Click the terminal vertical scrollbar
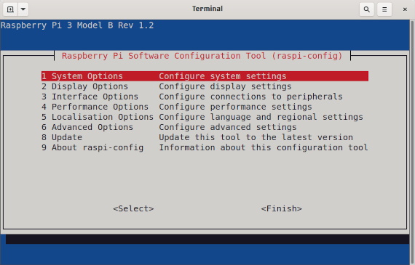This screenshot has height=265, width=415. tap(412, 142)
